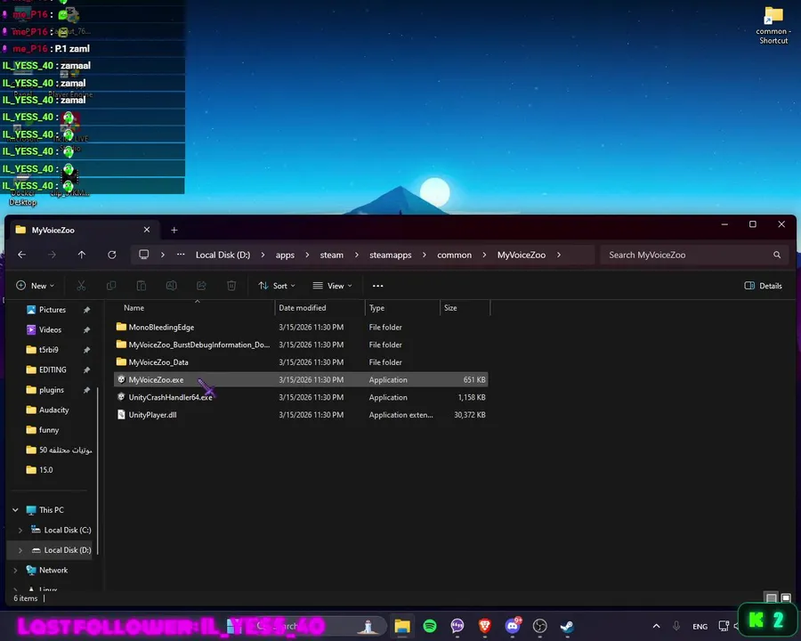Switch to large thumbnails view icon
Image resolution: width=801 pixels, height=641 pixels.
[786, 597]
